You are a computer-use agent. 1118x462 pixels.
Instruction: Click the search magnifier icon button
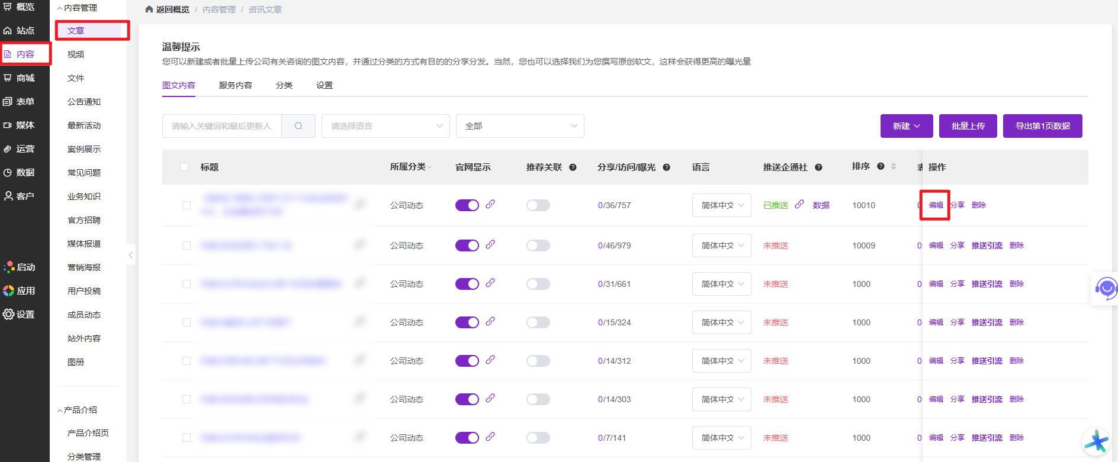tap(298, 126)
